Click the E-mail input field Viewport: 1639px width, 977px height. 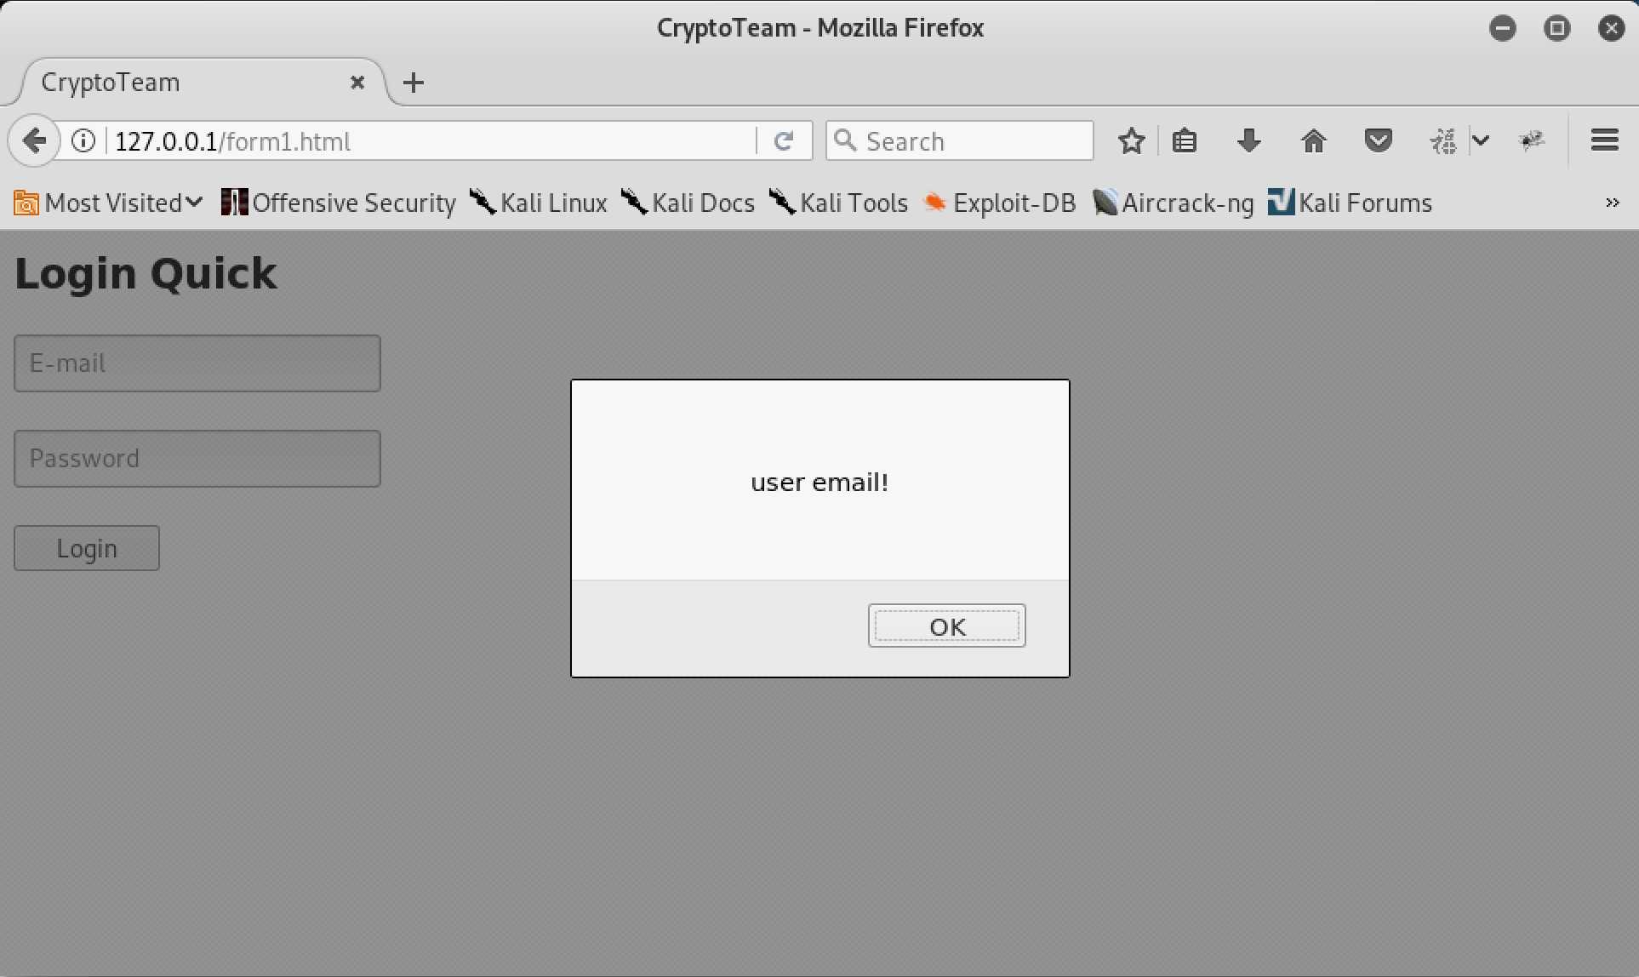point(197,362)
